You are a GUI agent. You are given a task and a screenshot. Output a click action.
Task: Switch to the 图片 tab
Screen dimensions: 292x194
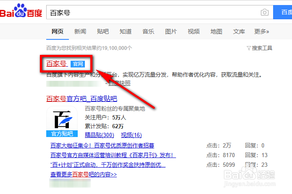(x=171, y=31)
